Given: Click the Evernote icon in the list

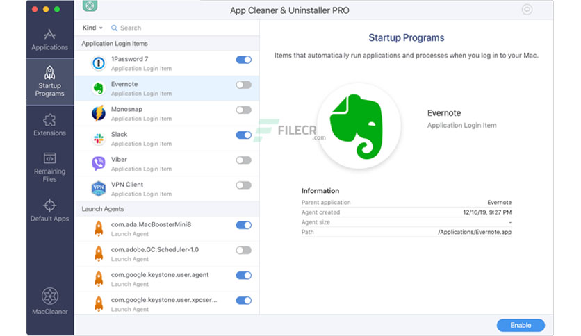Looking at the screenshot, I should 99,88.
